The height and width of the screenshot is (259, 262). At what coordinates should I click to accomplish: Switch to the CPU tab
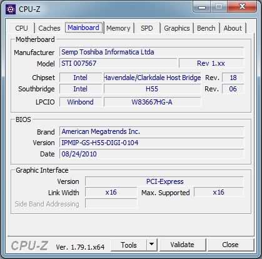click(x=21, y=28)
